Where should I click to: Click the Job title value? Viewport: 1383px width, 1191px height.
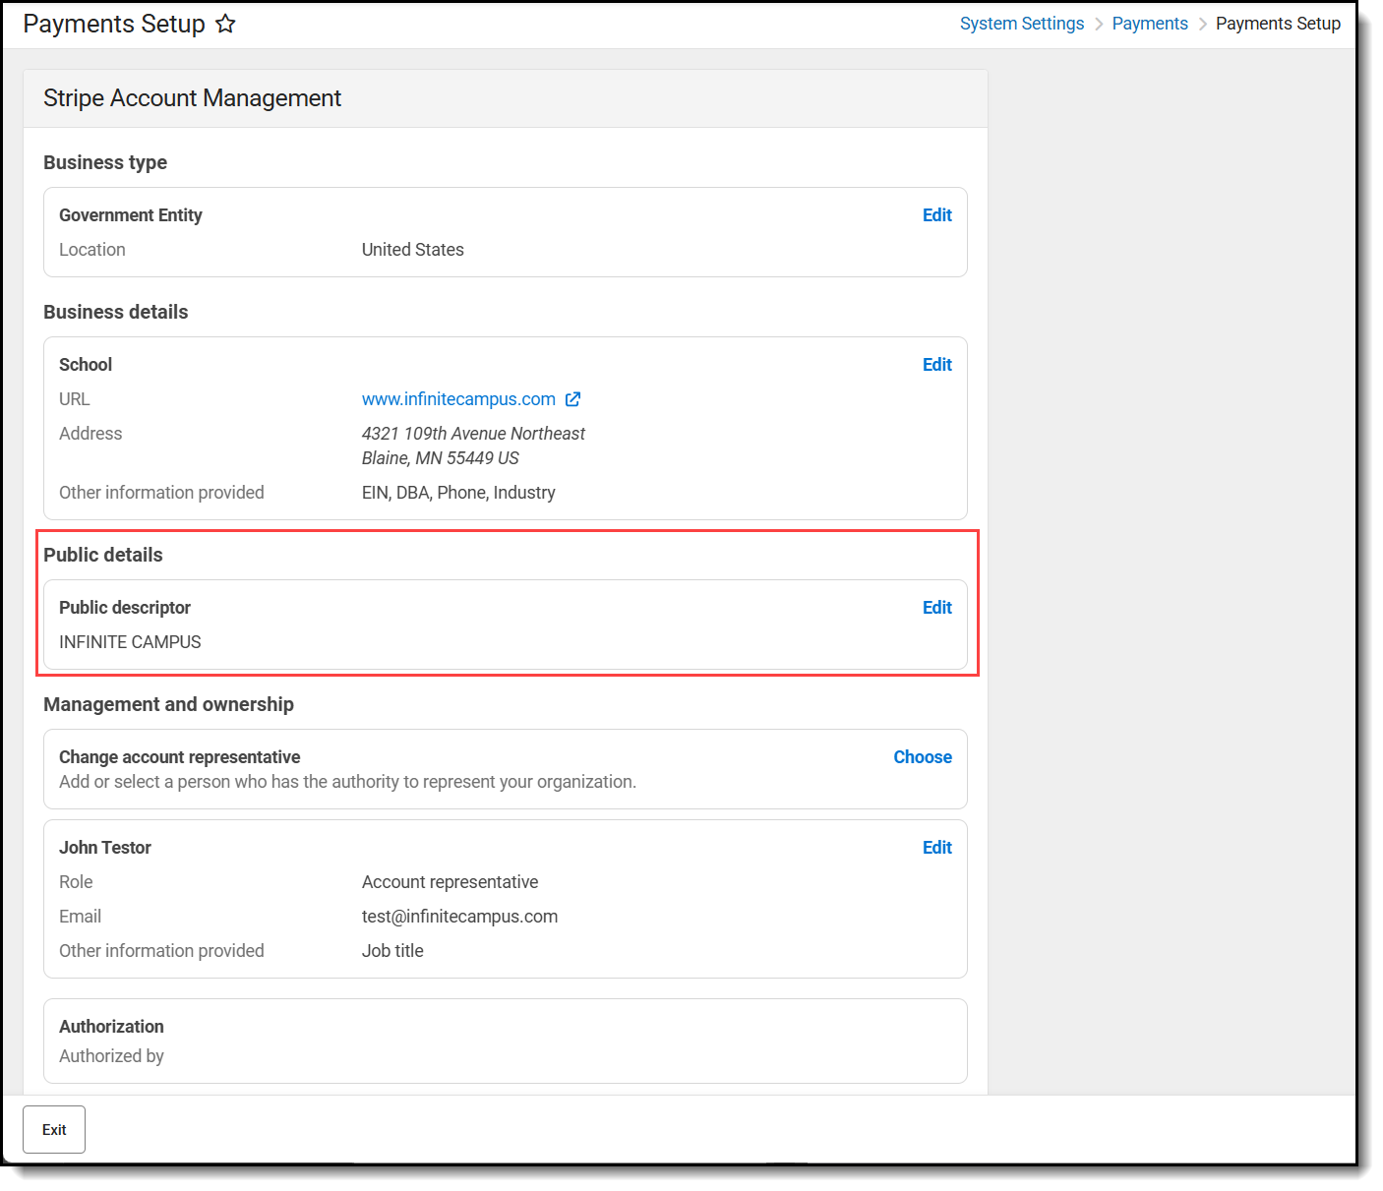pyautogui.click(x=392, y=951)
